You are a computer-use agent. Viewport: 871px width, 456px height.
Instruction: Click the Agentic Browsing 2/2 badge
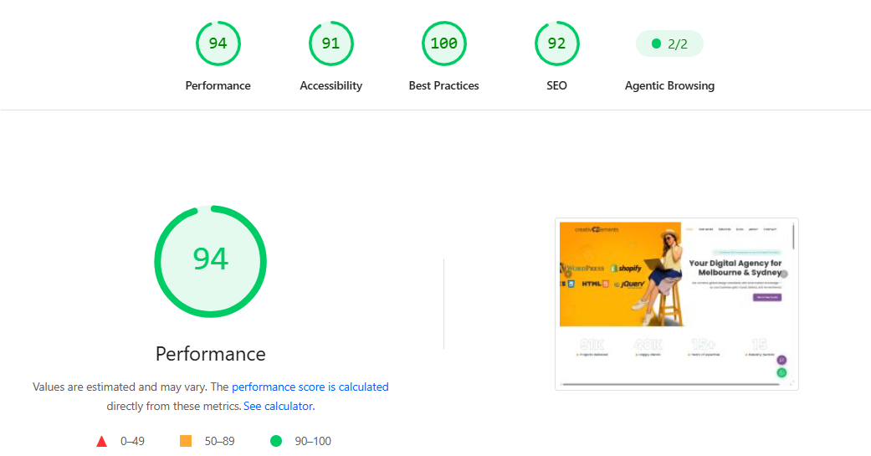[669, 44]
